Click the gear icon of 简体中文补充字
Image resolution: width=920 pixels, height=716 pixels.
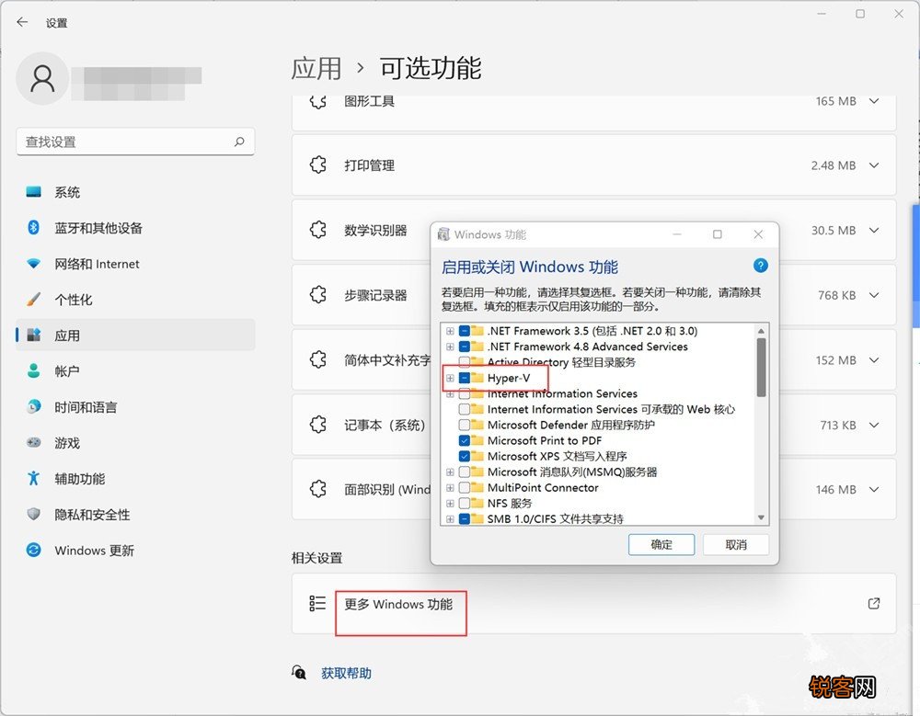(x=318, y=359)
